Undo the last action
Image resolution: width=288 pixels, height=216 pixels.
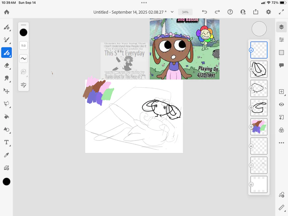[204, 12]
